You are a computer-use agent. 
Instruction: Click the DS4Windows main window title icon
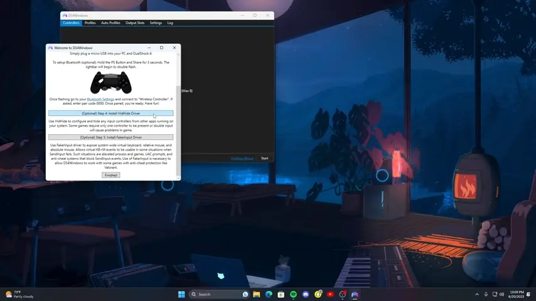coord(65,16)
